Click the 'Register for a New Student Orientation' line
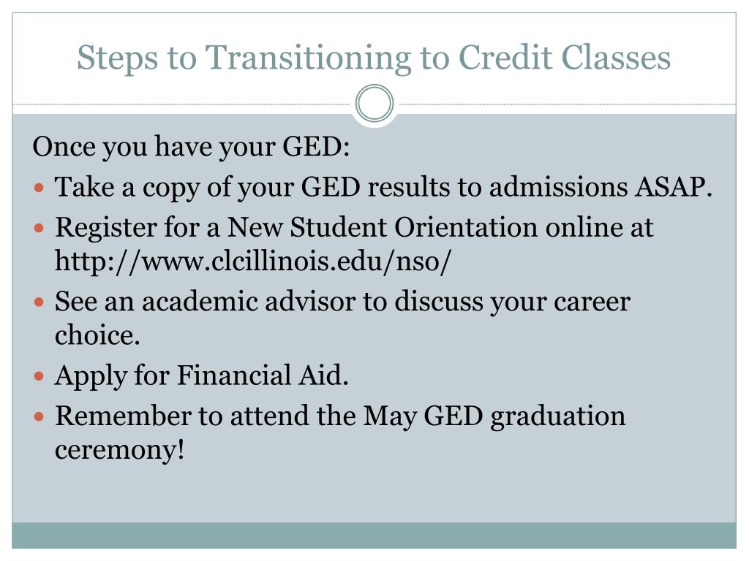This screenshot has height=561, width=749. click(354, 228)
